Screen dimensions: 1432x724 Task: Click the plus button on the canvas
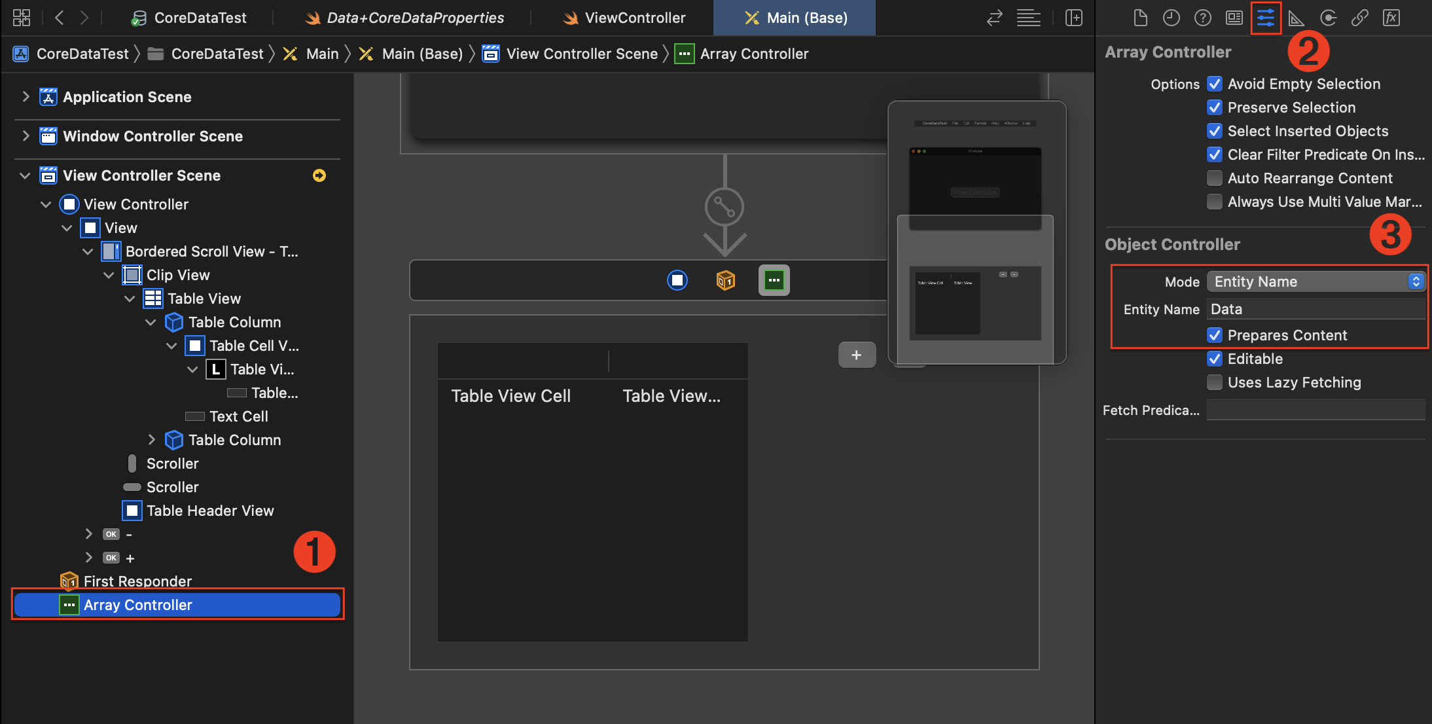[x=857, y=355]
